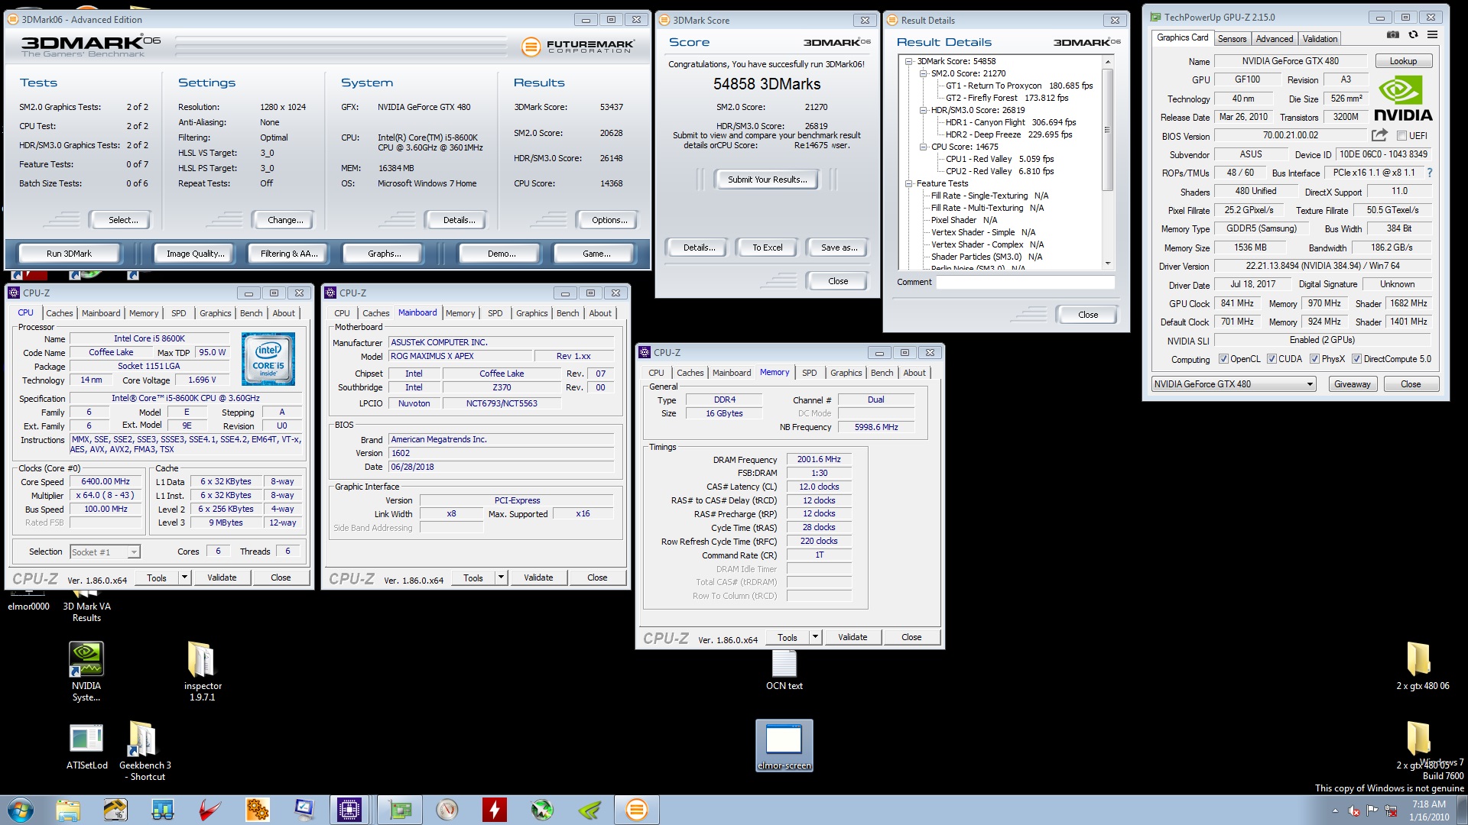The height and width of the screenshot is (825, 1468).
Task: Select the inspector 1.9.7.1 desktop folder
Action: 203,671
